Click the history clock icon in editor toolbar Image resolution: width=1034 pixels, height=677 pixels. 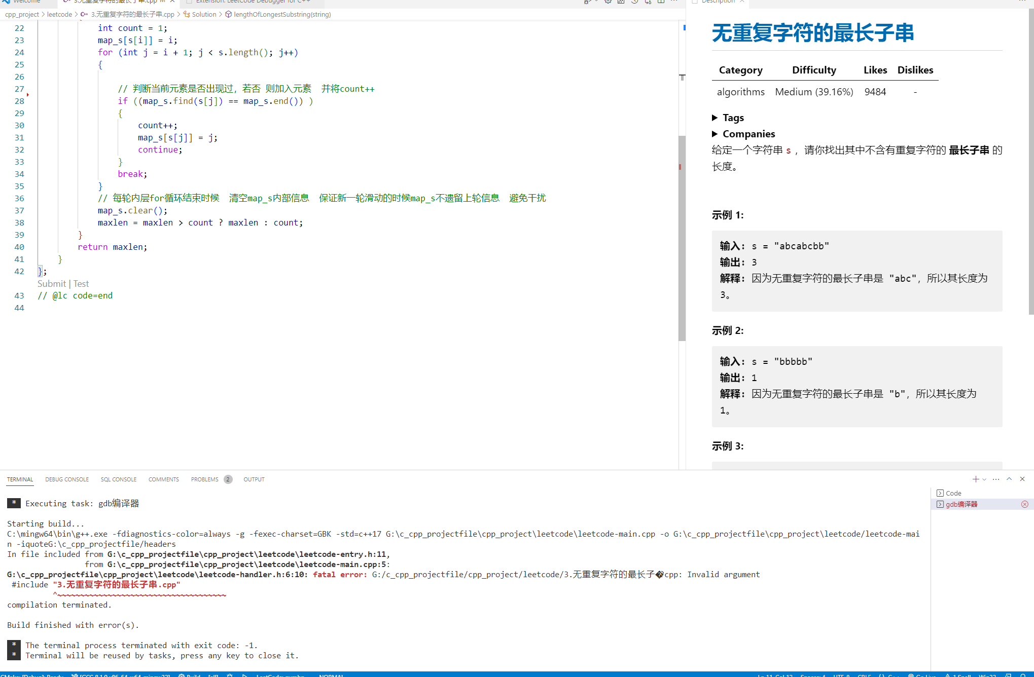coord(634,2)
